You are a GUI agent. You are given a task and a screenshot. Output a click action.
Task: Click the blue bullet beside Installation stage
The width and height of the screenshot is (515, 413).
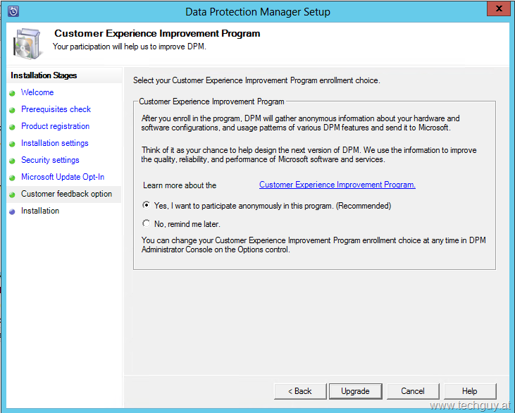pos(12,212)
